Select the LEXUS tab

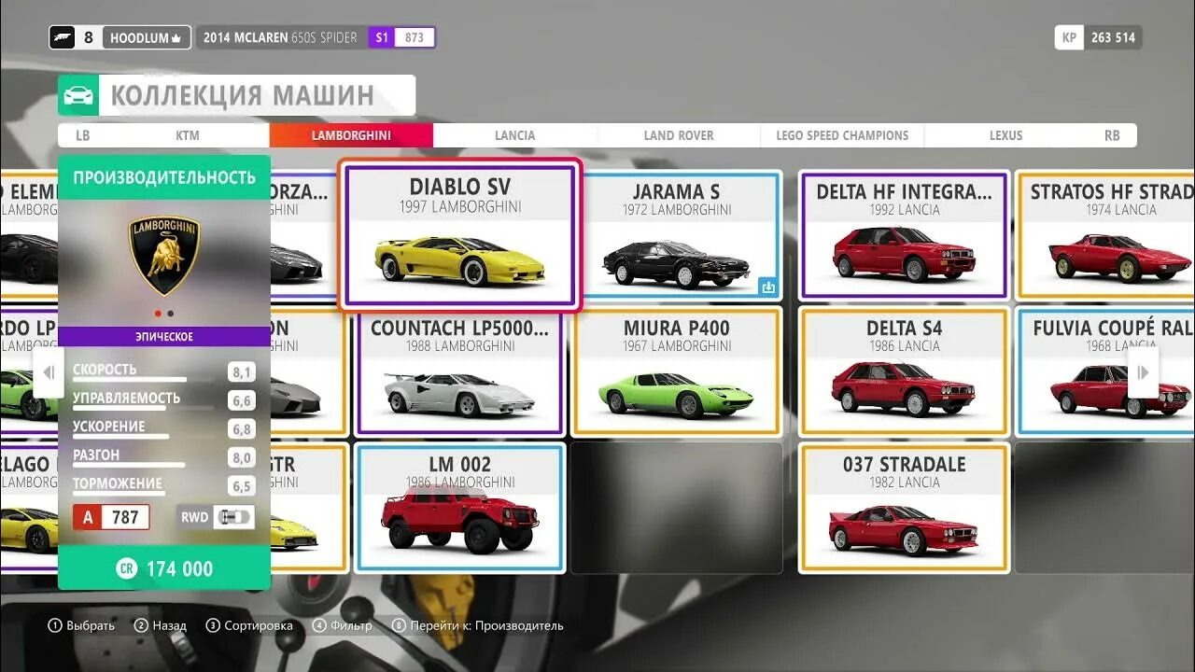click(1005, 135)
